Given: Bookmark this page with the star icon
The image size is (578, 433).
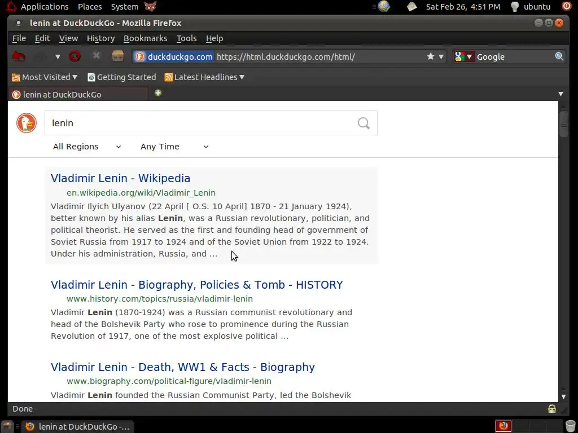Looking at the screenshot, I should (x=431, y=56).
